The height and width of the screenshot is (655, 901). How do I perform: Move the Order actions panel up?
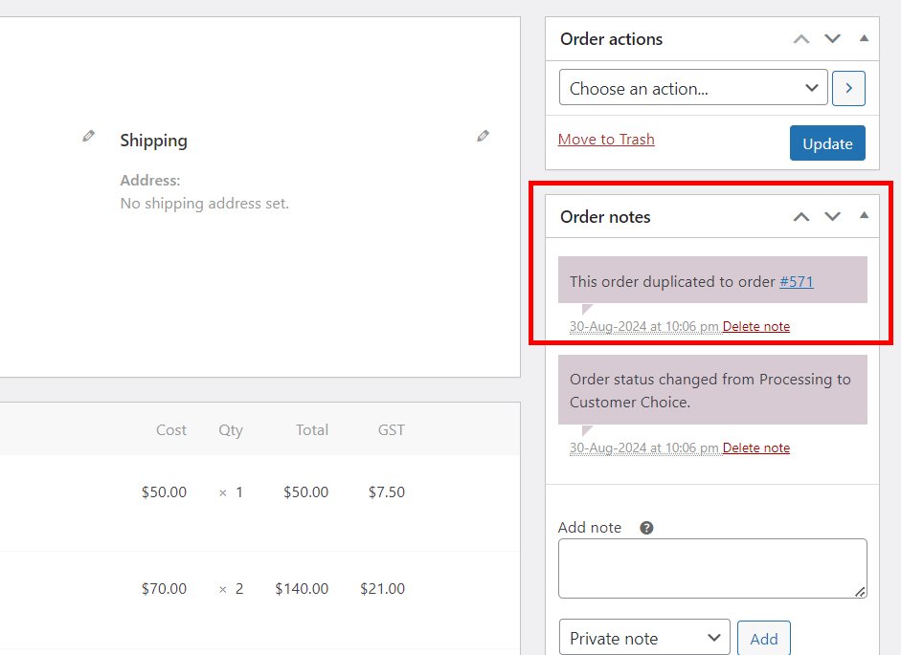[x=801, y=39]
